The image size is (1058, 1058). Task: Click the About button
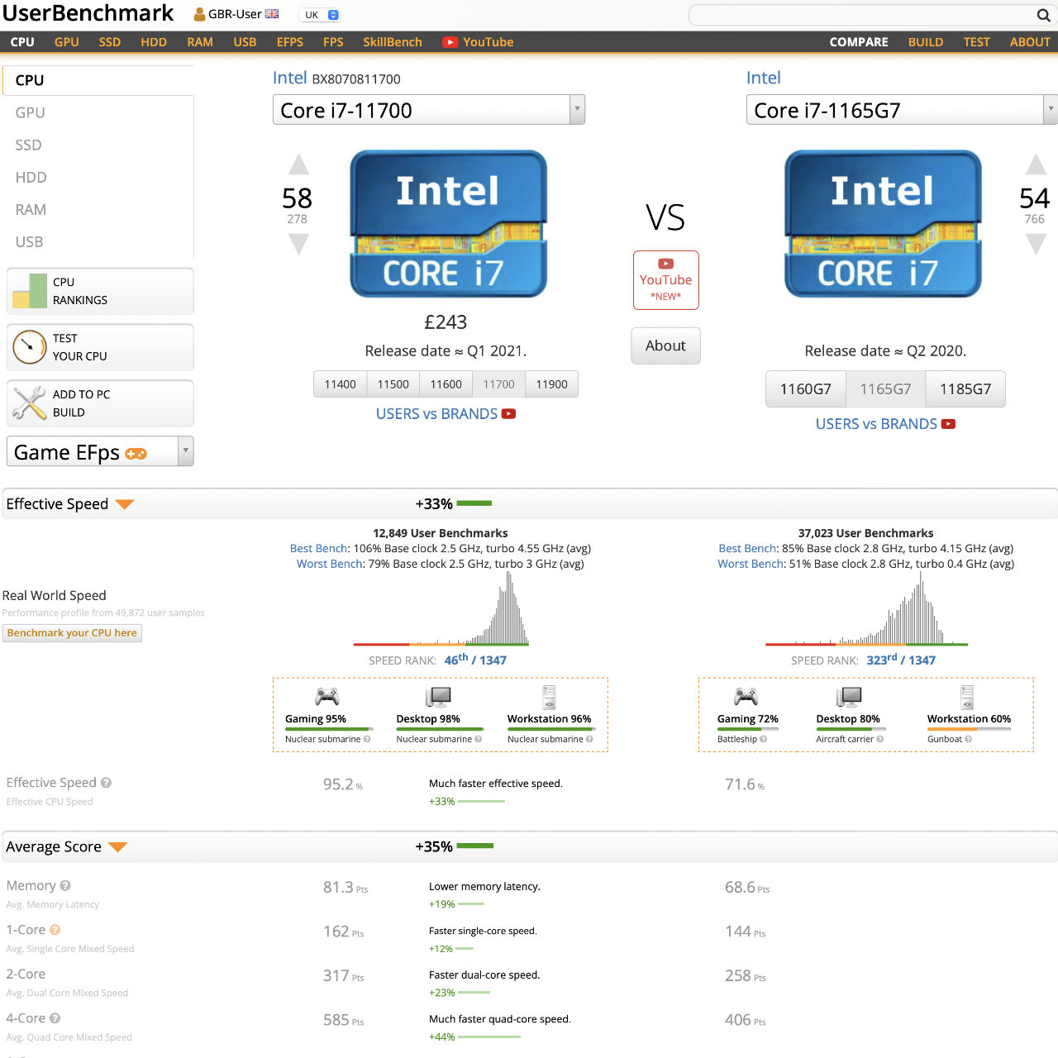(665, 346)
